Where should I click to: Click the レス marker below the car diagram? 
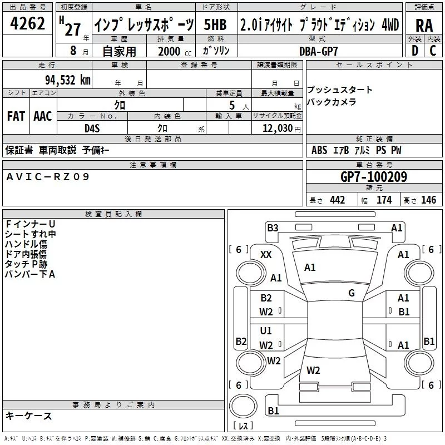(243, 426)
